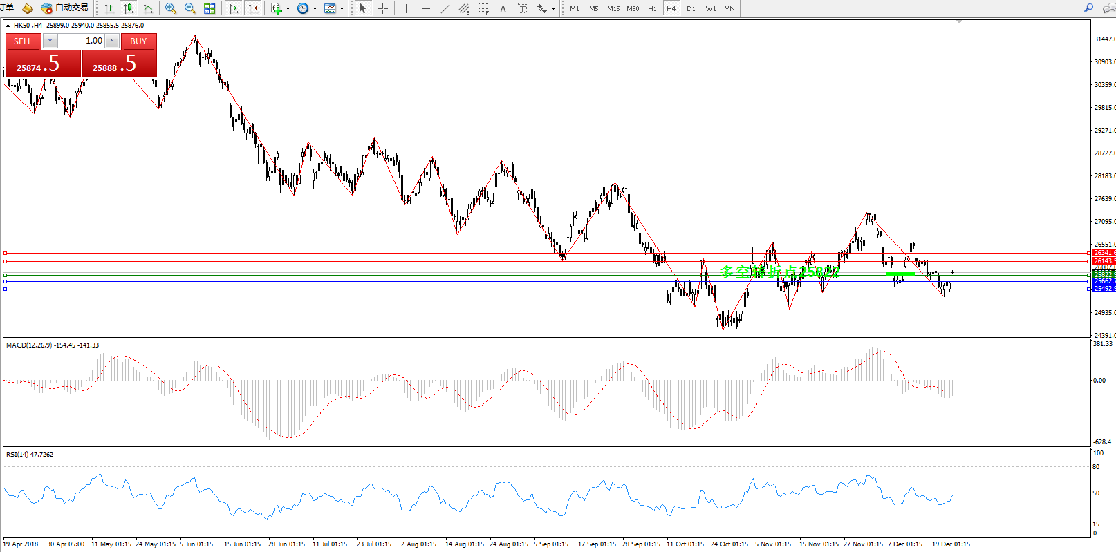
Task: Select the horizontal line drawing tool
Action: tap(425, 8)
